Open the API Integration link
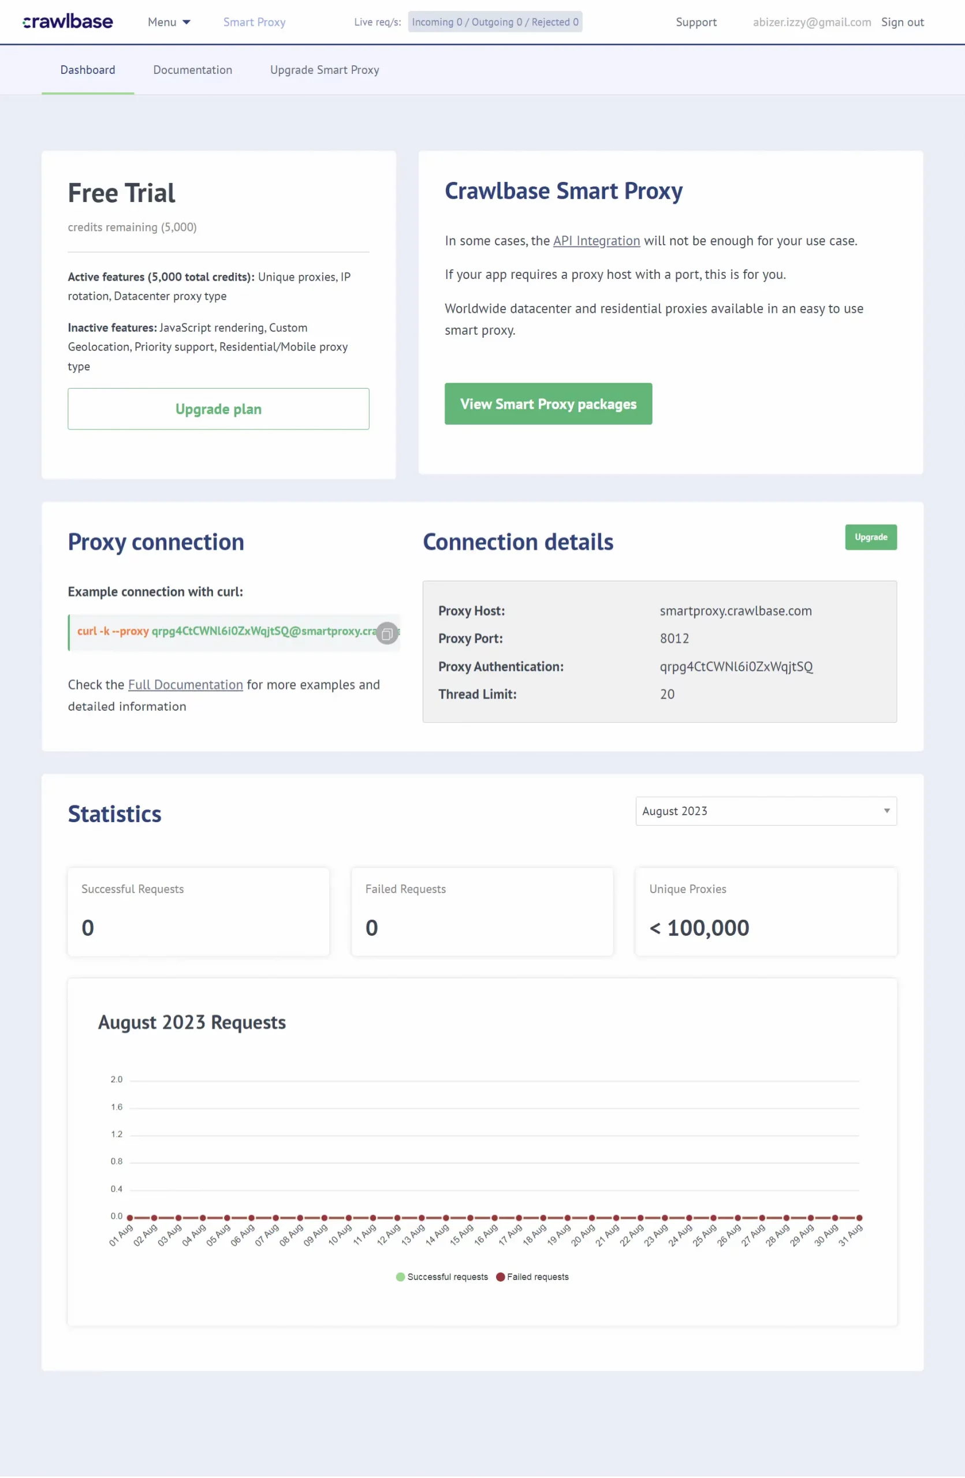965x1478 pixels. tap(596, 241)
